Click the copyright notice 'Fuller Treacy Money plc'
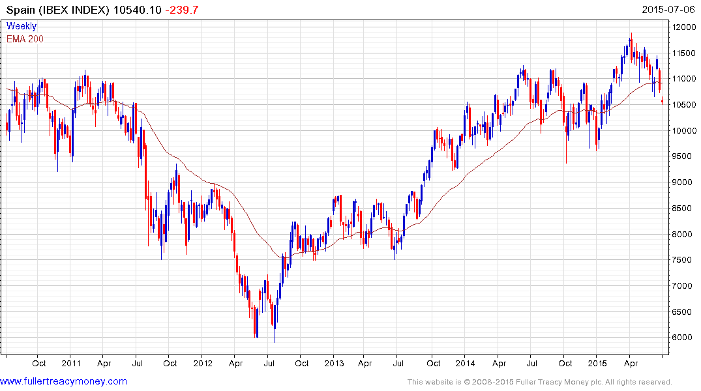 (x=559, y=382)
